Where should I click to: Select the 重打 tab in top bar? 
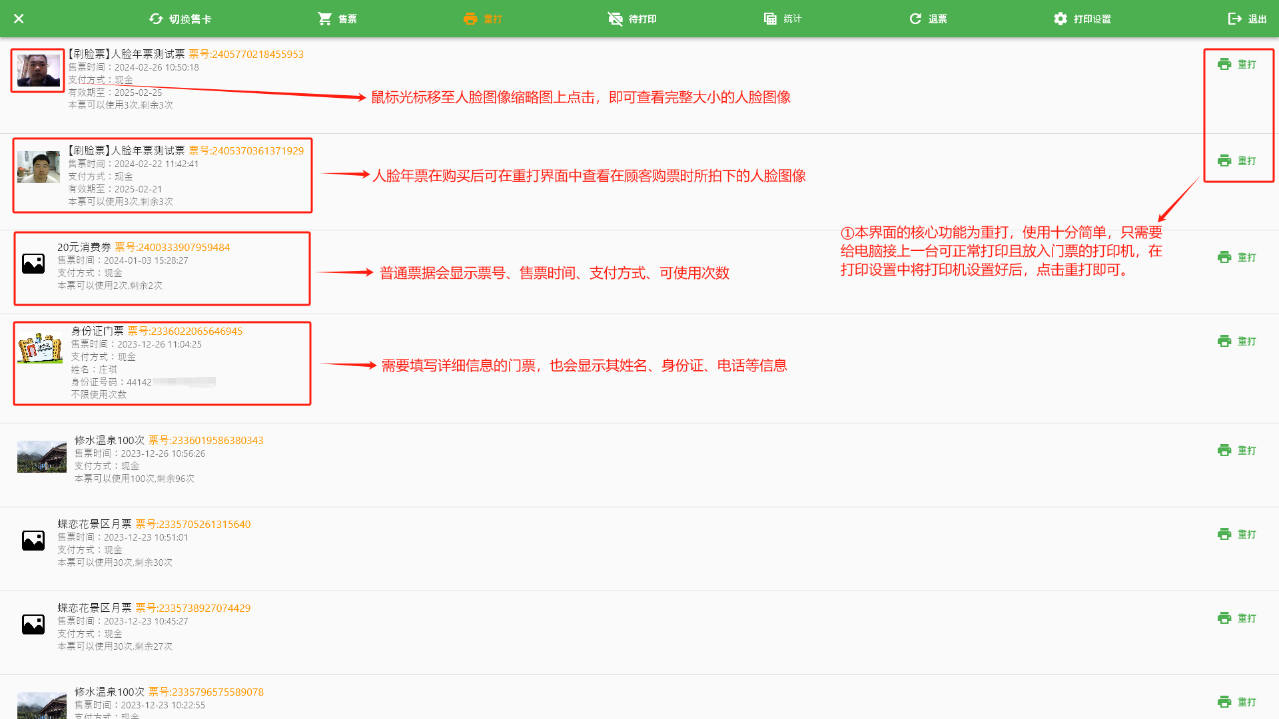483,19
